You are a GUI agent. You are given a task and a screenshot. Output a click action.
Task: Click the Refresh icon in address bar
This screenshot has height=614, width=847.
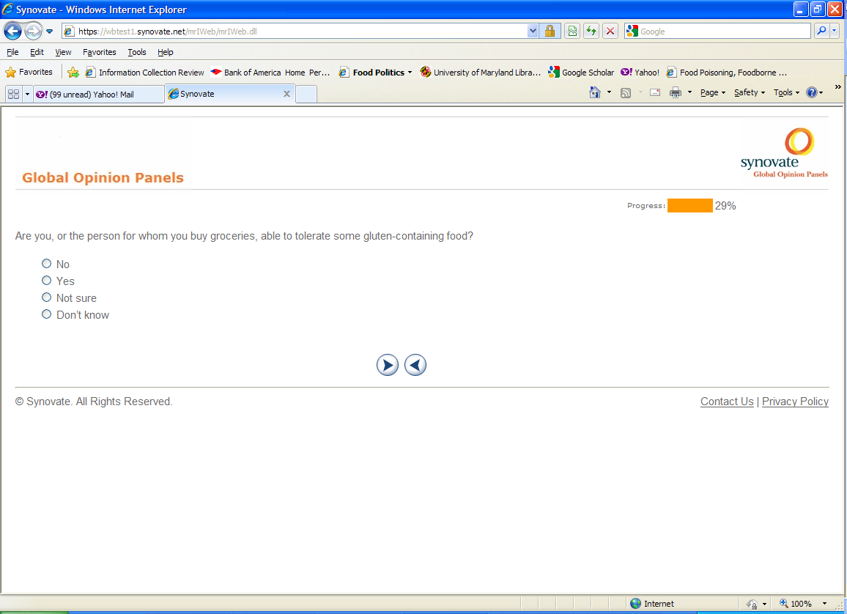pos(591,32)
